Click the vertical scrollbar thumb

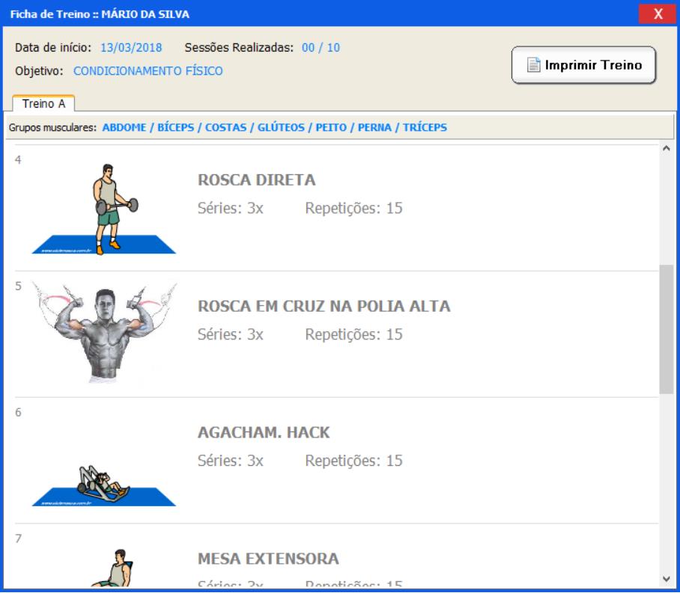(667, 329)
